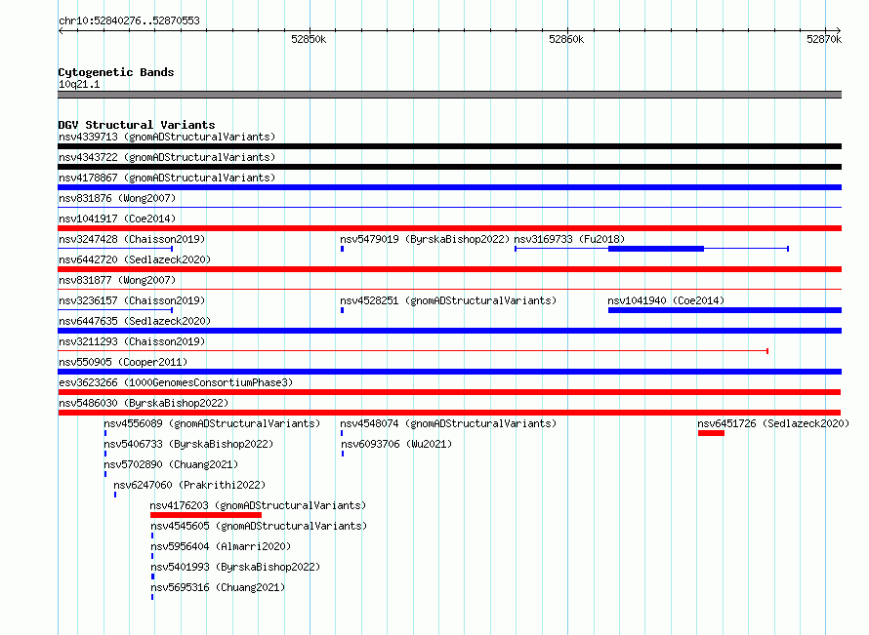
Task: Select nsv6093706 (Wu2021) label
Action: click(396, 444)
